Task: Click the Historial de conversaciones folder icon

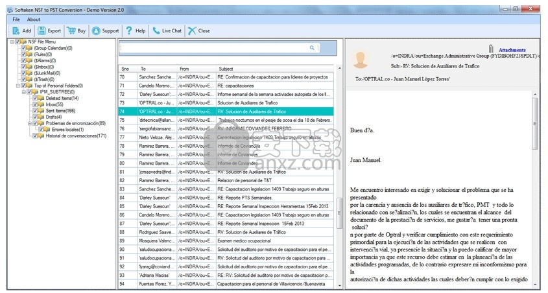Action: (42, 136)
